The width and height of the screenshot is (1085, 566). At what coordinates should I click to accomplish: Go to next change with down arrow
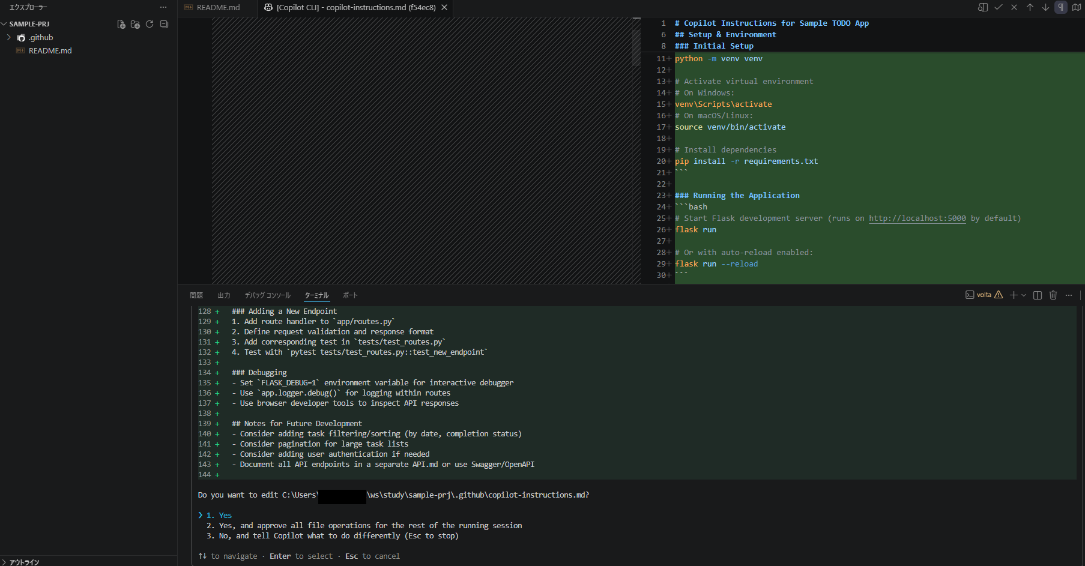click(1045, 7)
